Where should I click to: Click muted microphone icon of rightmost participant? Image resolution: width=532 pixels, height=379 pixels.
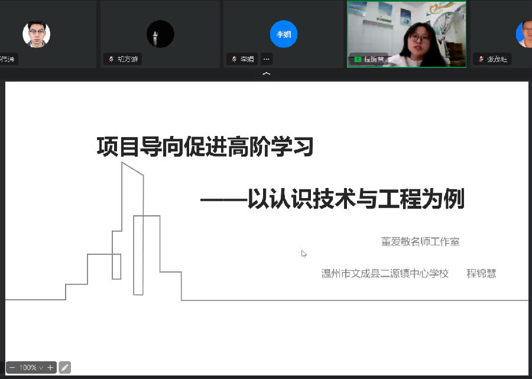481,59
